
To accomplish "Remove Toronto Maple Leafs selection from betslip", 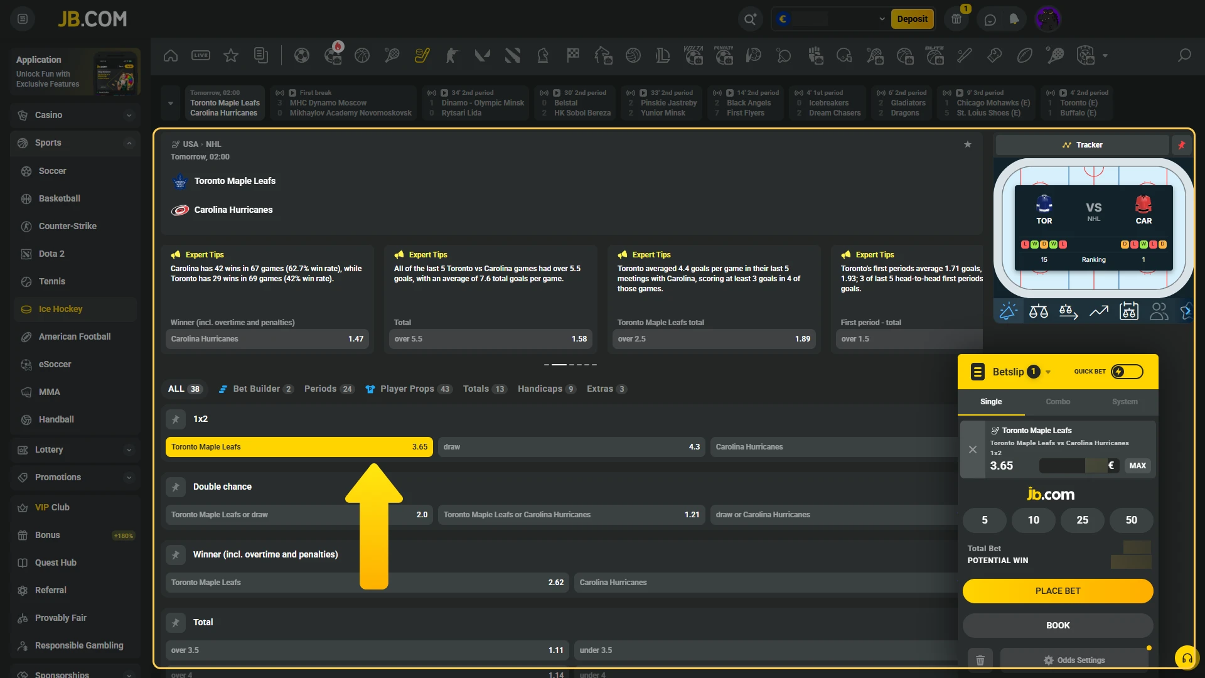I will [973, 449].
